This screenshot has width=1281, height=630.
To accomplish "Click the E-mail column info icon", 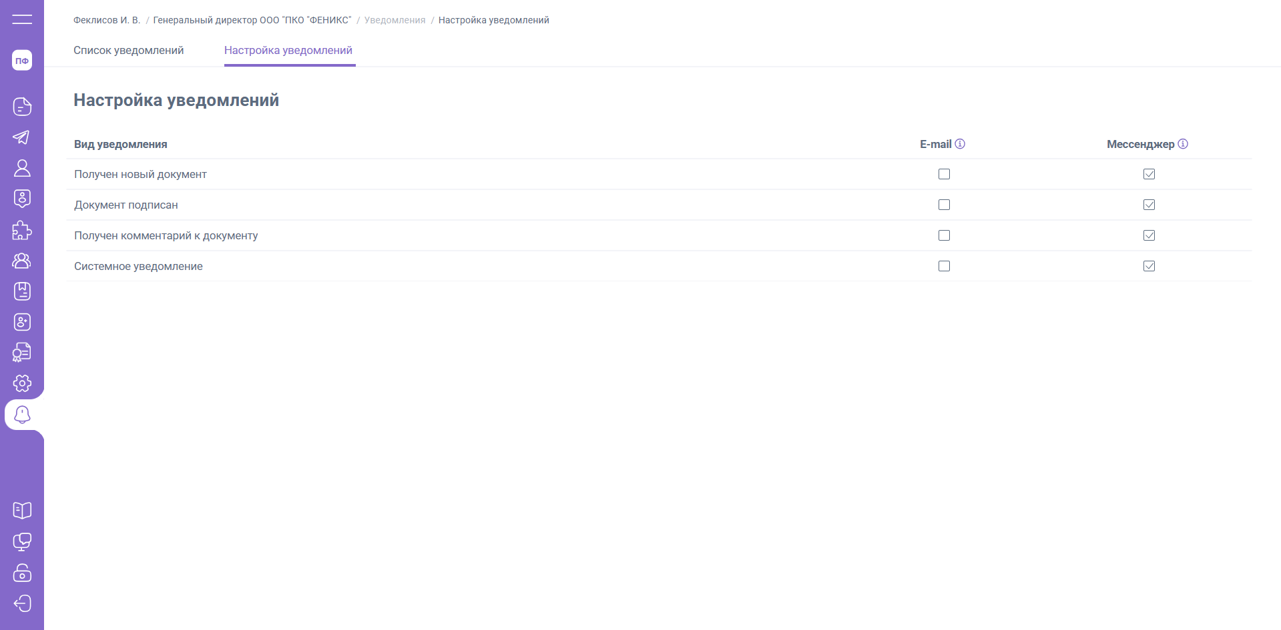I will click(x=960, y=144).
